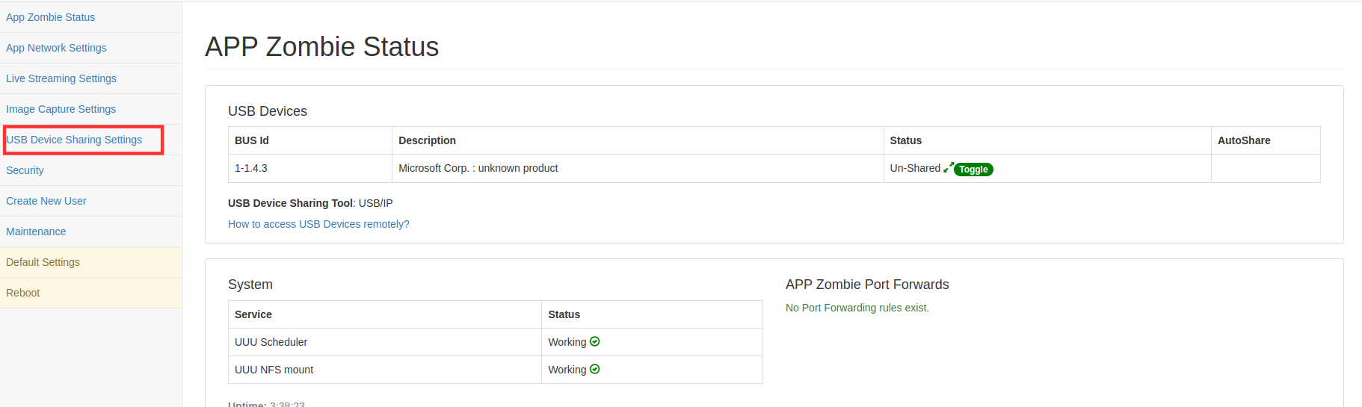The width and height of the screenshot is (1362, 407).
Task: Open App Zombie Status page
Action: click(x=50, y=17)
